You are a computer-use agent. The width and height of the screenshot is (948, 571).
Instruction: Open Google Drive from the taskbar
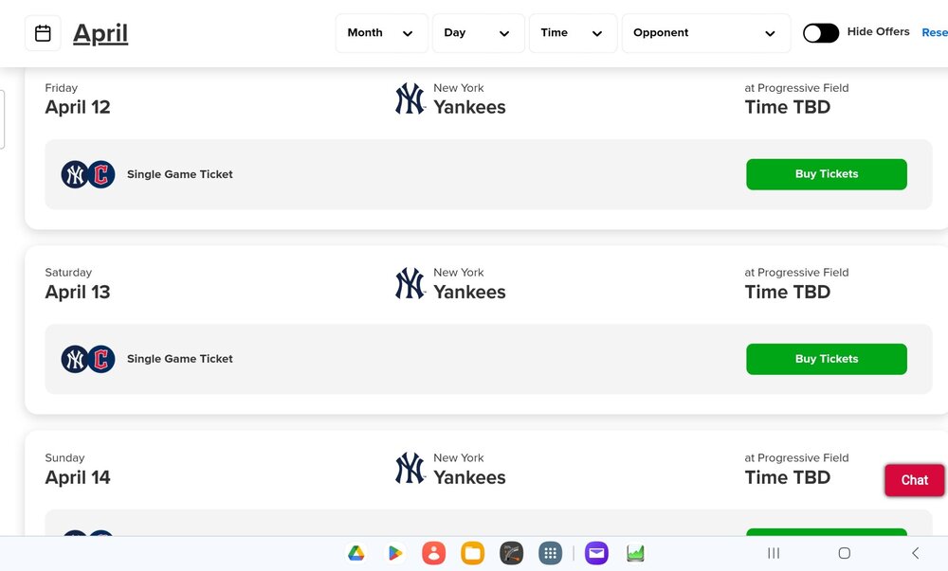[x=356, y=553]
